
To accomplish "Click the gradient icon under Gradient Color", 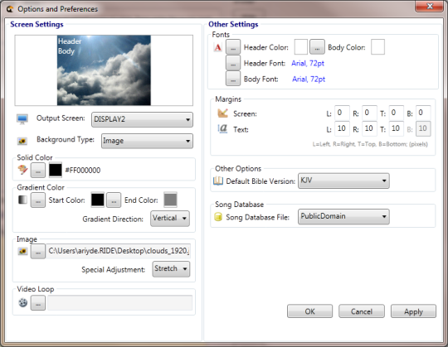I will [x=22, y=200].
